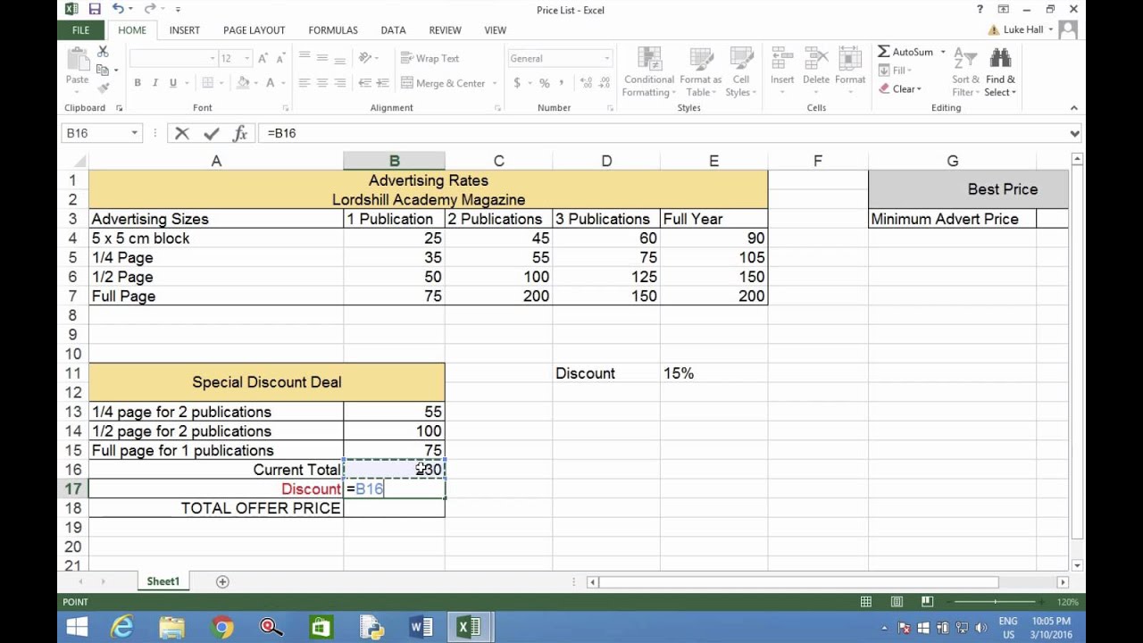Toggle center horizontal alignment
1143x643 pixels.
click(x=321, y=83)
